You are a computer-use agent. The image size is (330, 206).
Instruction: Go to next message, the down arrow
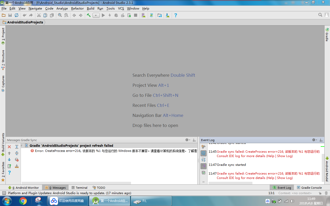pos(9,160)
